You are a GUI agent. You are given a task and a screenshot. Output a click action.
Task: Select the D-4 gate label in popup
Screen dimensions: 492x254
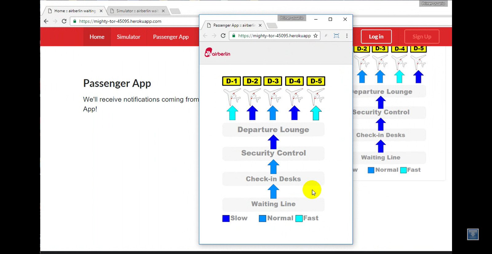[295, 81]
